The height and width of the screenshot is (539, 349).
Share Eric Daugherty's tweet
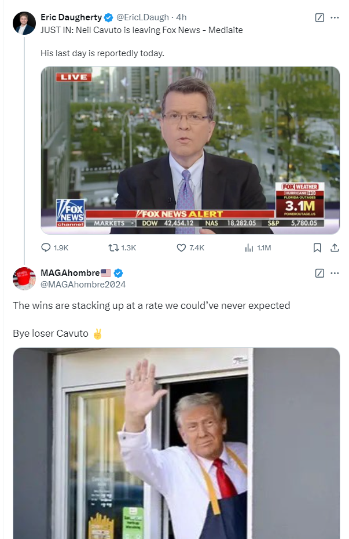(x=335, y=247)
